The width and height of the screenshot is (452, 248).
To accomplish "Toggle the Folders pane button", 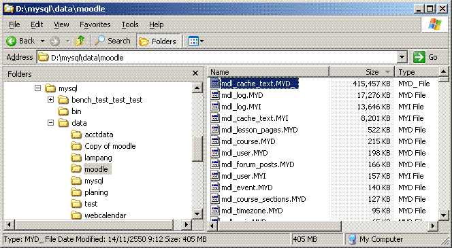I will pyautogui.click(x=159, y=41).
